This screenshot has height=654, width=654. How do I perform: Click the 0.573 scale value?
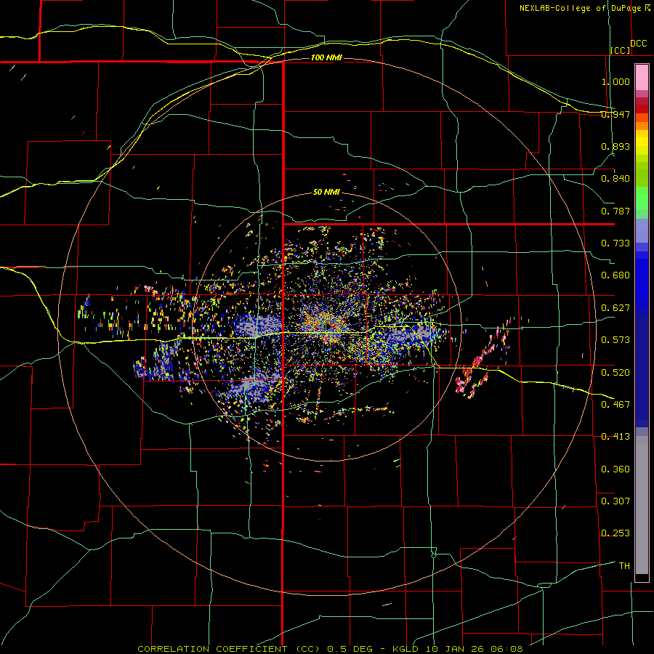point(615,340)
